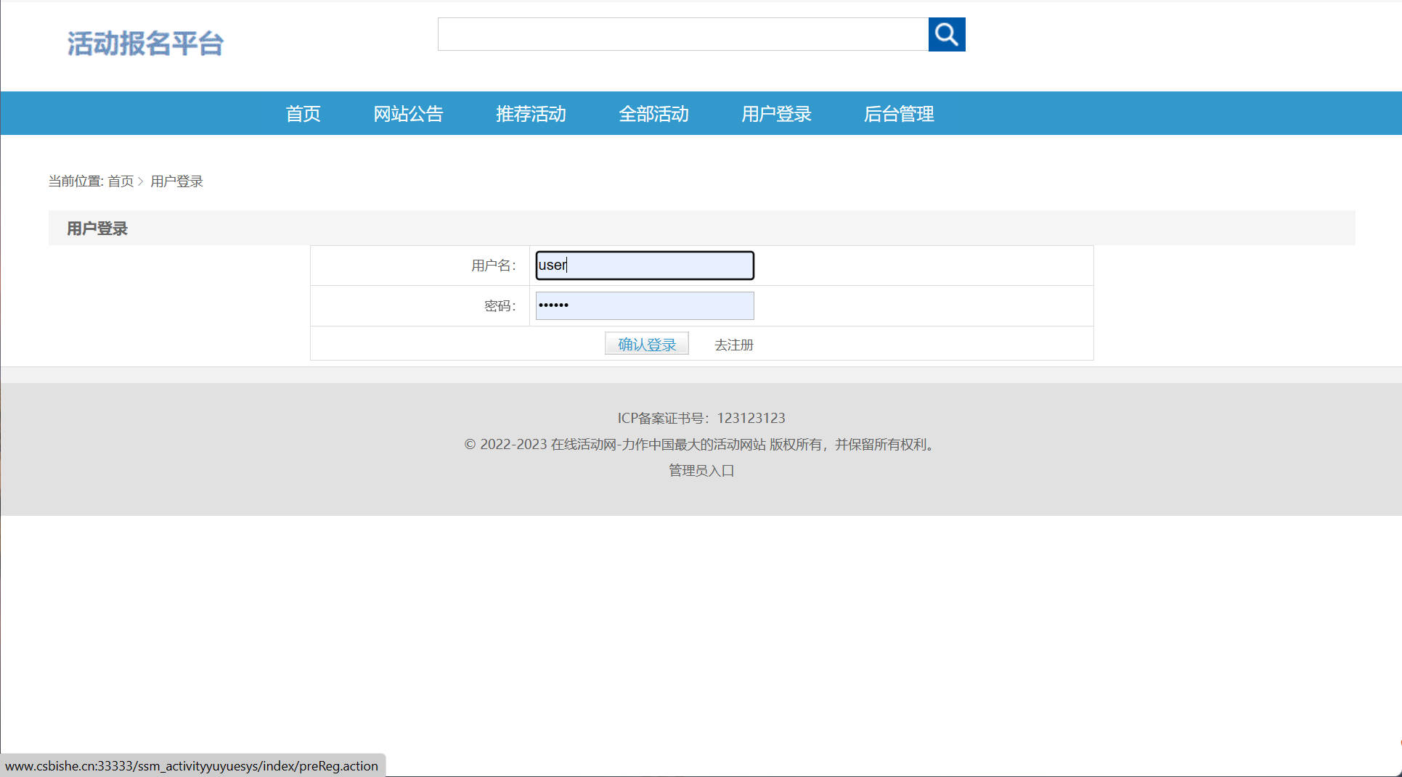Select 用户登录 in the breadcrumb trail
This screenshot has width=1402, height=777.
(176, 181)
